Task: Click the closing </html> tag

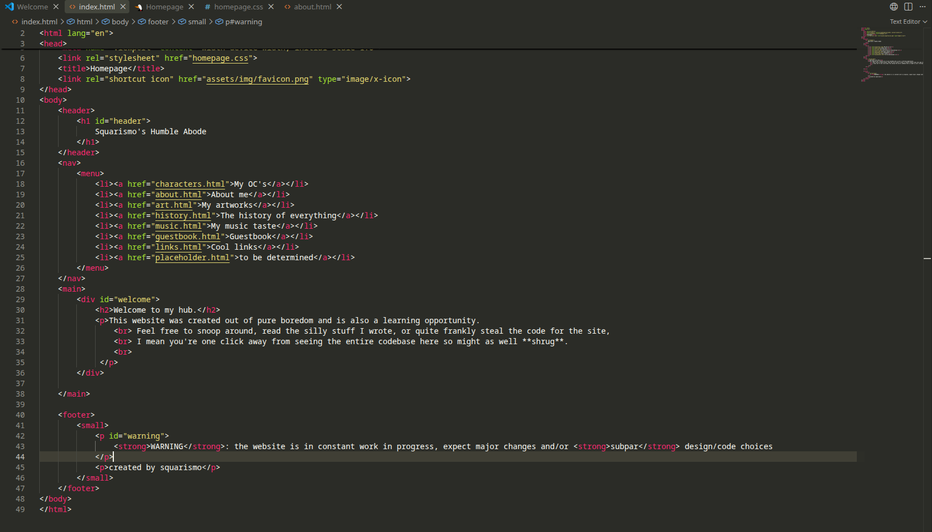Action: coord(55,509)
